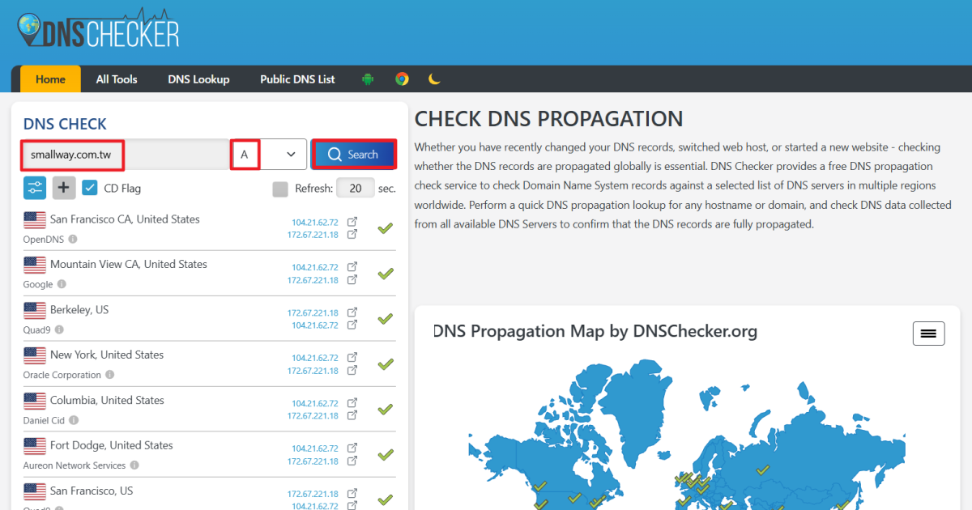
Task: Switch to the All Tools menu
Action: click(x=116, y=79)
